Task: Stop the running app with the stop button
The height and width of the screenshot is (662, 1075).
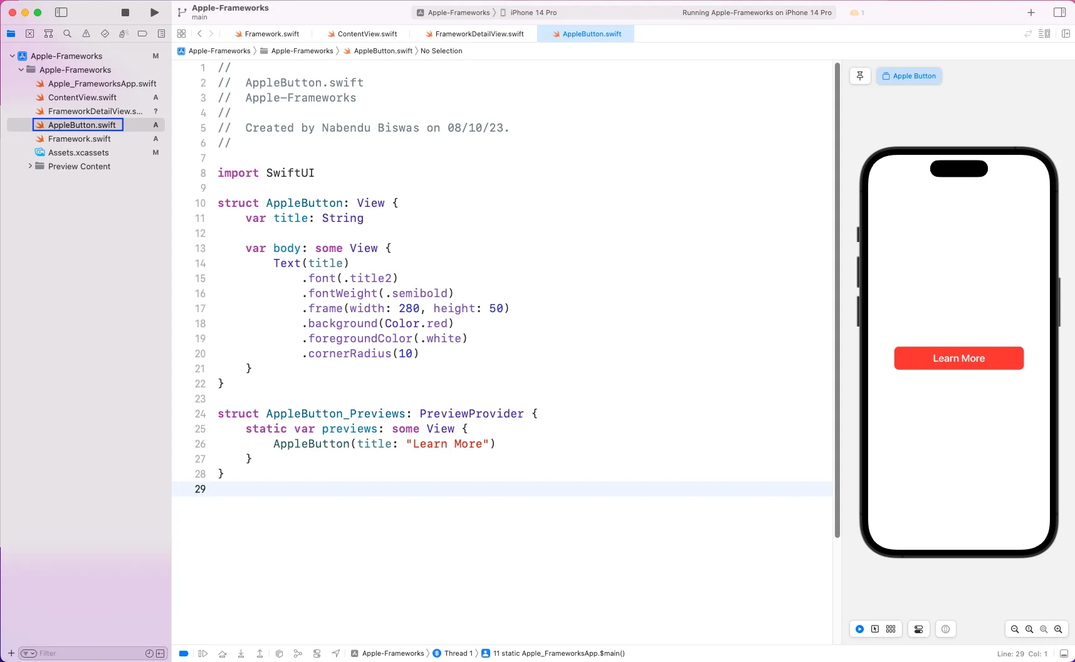Action: point(125,13)
